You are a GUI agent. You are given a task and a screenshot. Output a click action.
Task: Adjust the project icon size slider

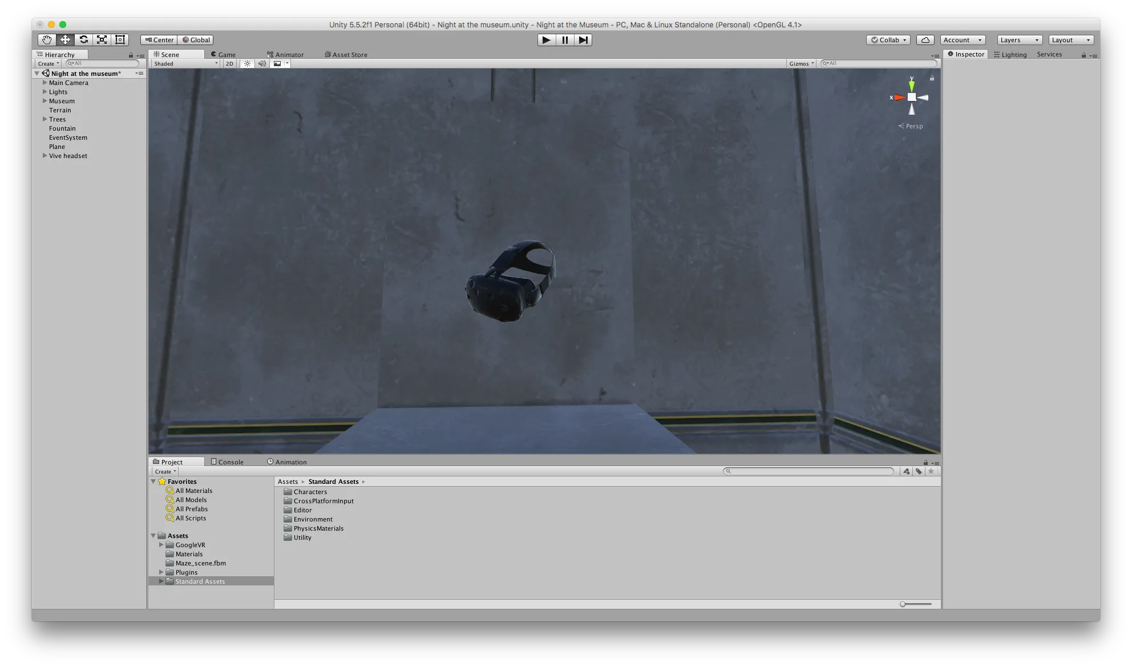pyautogui.click(x=903, y=604)
